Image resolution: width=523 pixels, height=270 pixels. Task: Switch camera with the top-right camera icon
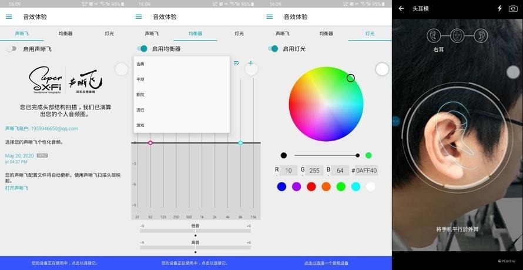click(x=512, y=9)
